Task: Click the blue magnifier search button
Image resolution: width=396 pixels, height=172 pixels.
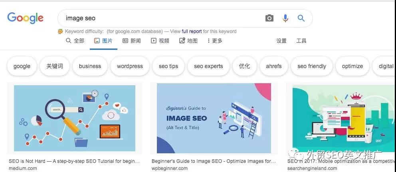Action: click(301, 18)
